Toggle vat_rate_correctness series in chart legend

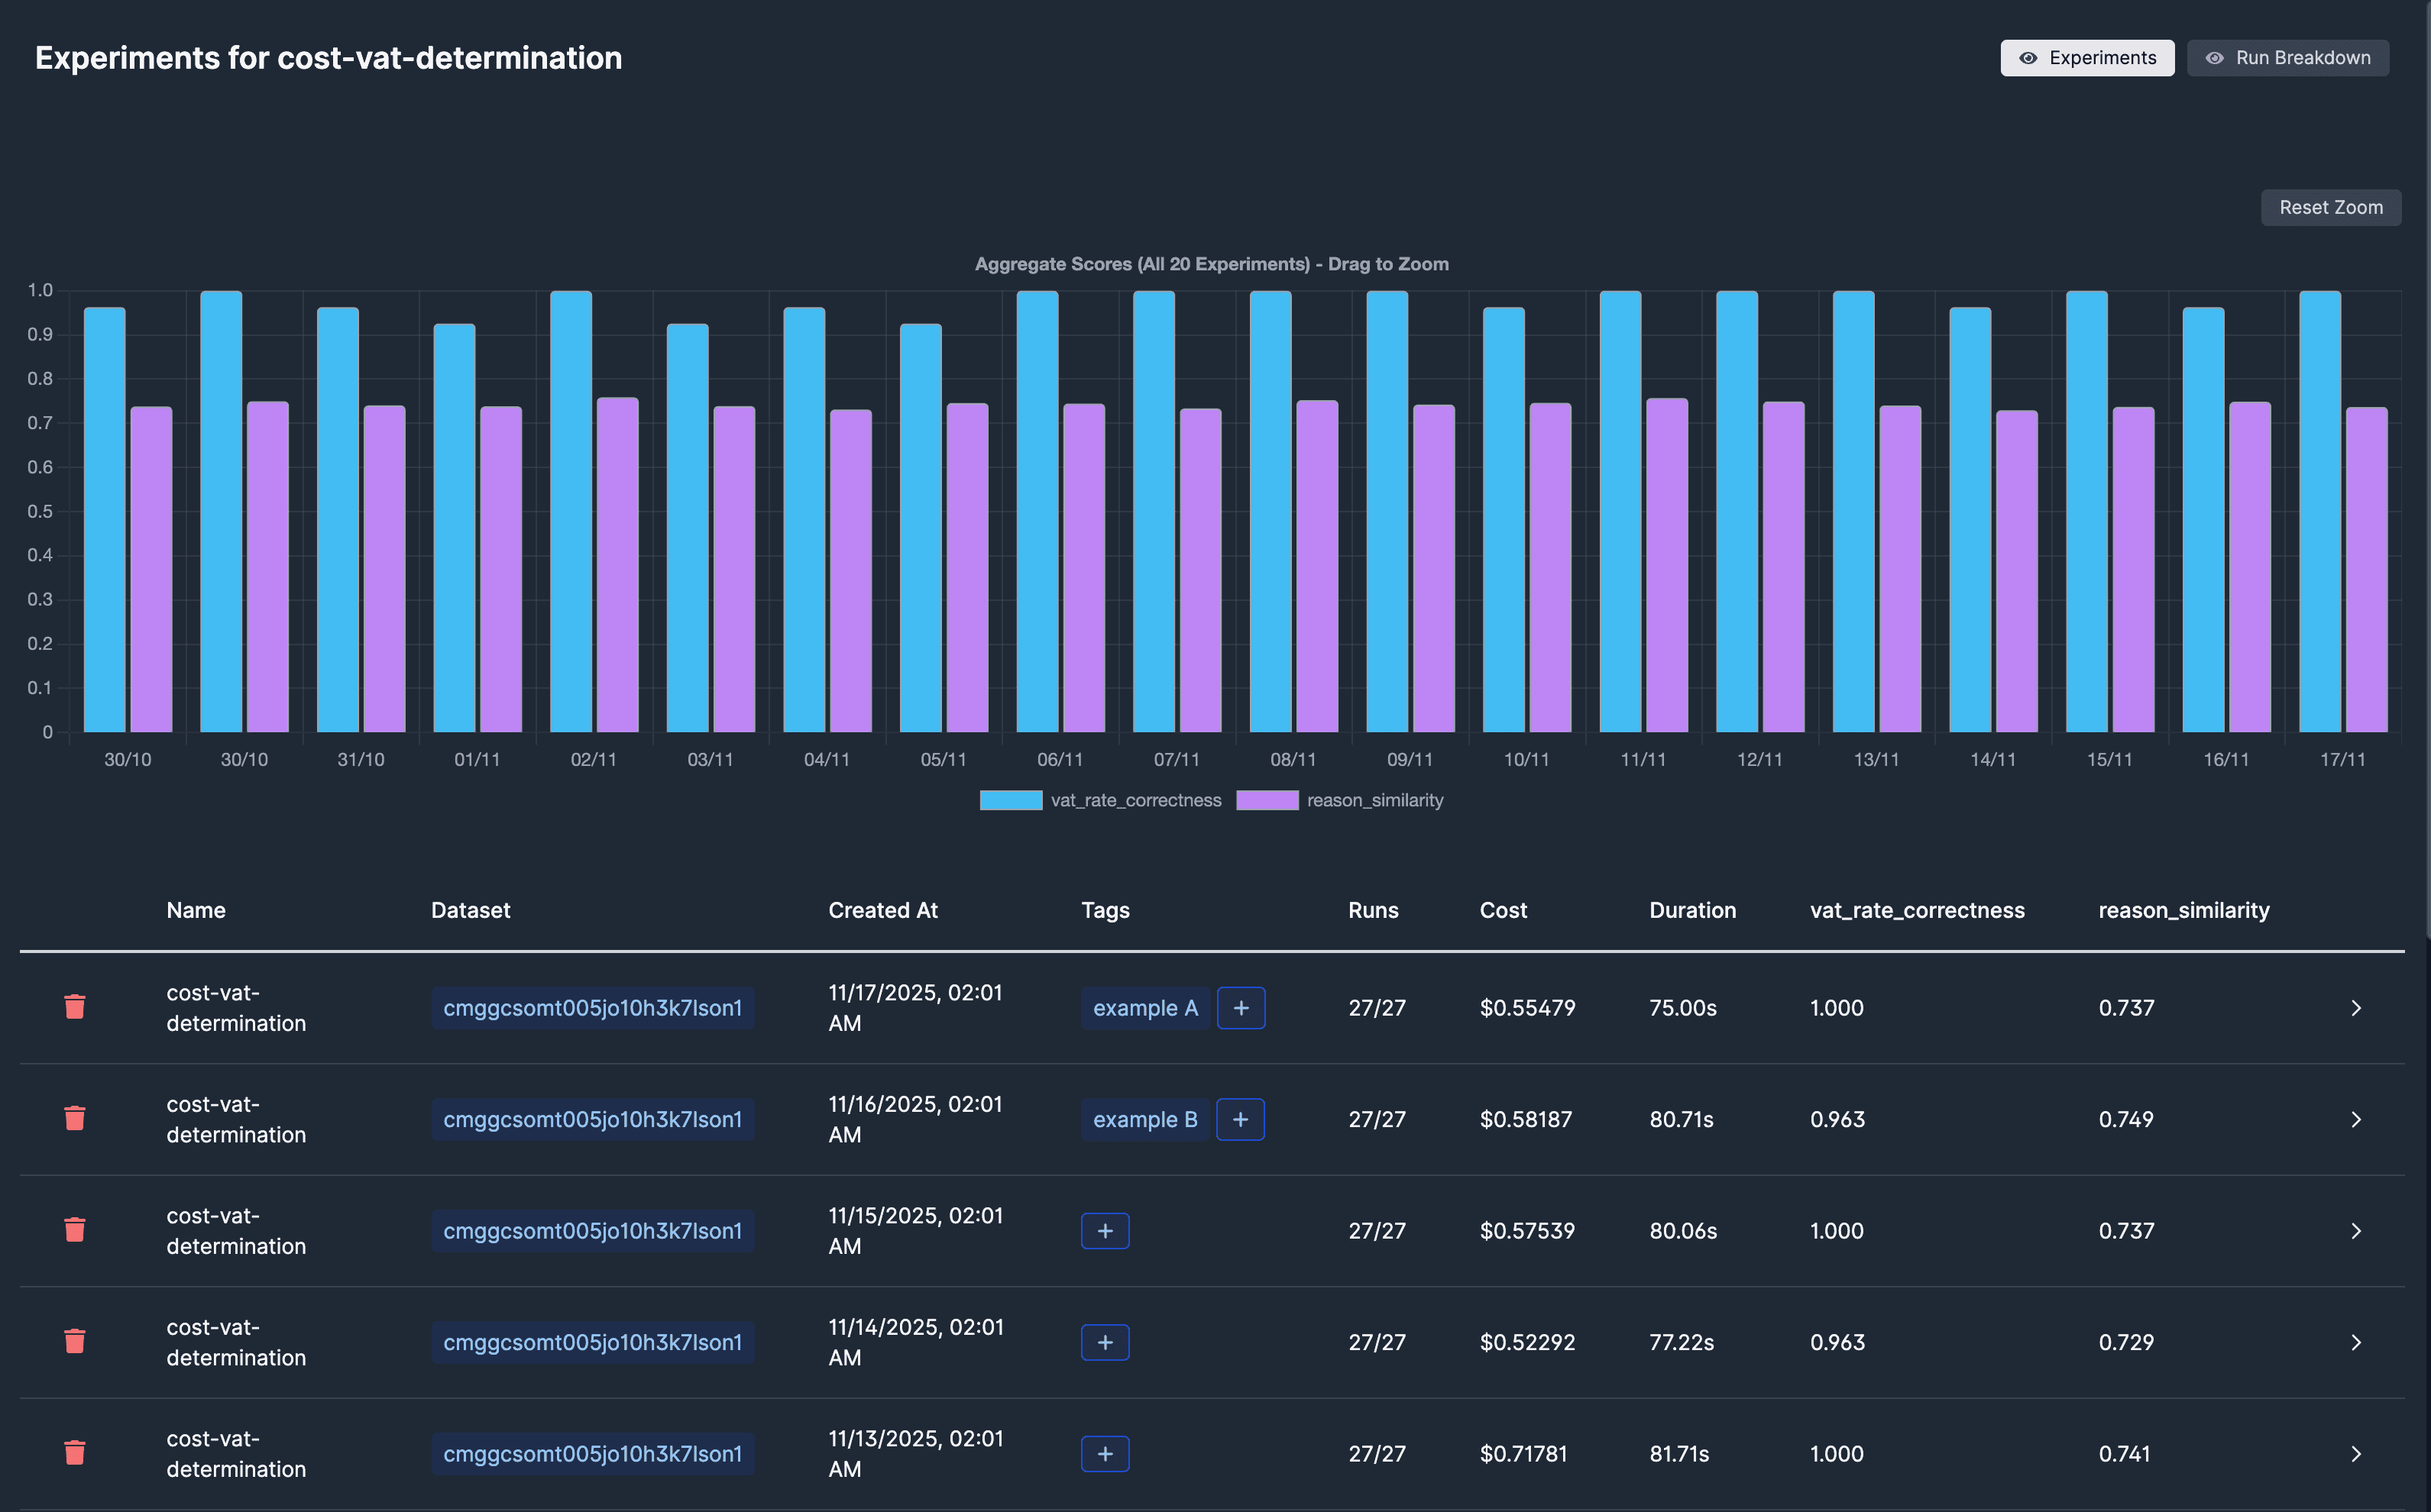pyautogui.click(x=1100, y=800)
